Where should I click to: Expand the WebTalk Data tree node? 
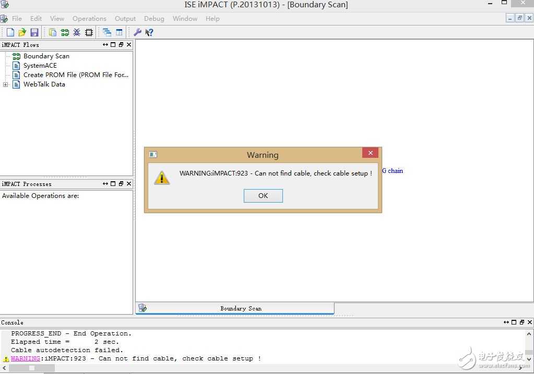(x=5, y=84)
